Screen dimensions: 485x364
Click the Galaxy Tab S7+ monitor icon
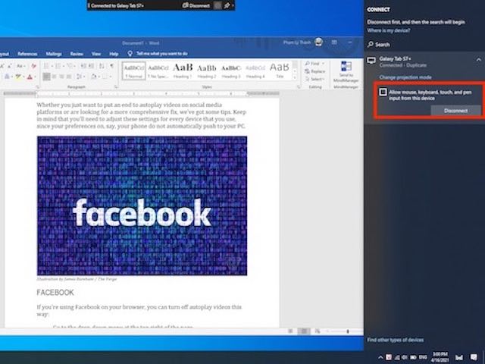(x=371, y=61)
